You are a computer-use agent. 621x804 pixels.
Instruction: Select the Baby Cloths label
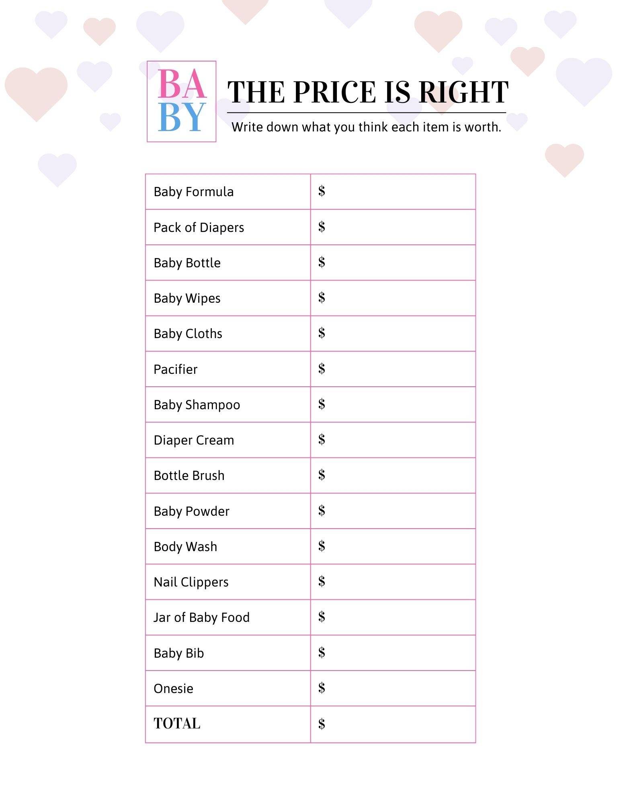pyautogui.click(x=188, y=334)
